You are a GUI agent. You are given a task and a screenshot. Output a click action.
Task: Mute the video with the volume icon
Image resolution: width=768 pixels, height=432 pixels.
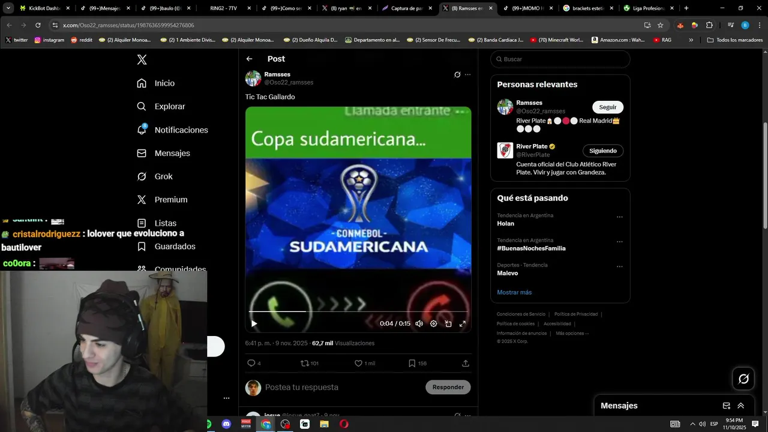[x=419, y=323]
